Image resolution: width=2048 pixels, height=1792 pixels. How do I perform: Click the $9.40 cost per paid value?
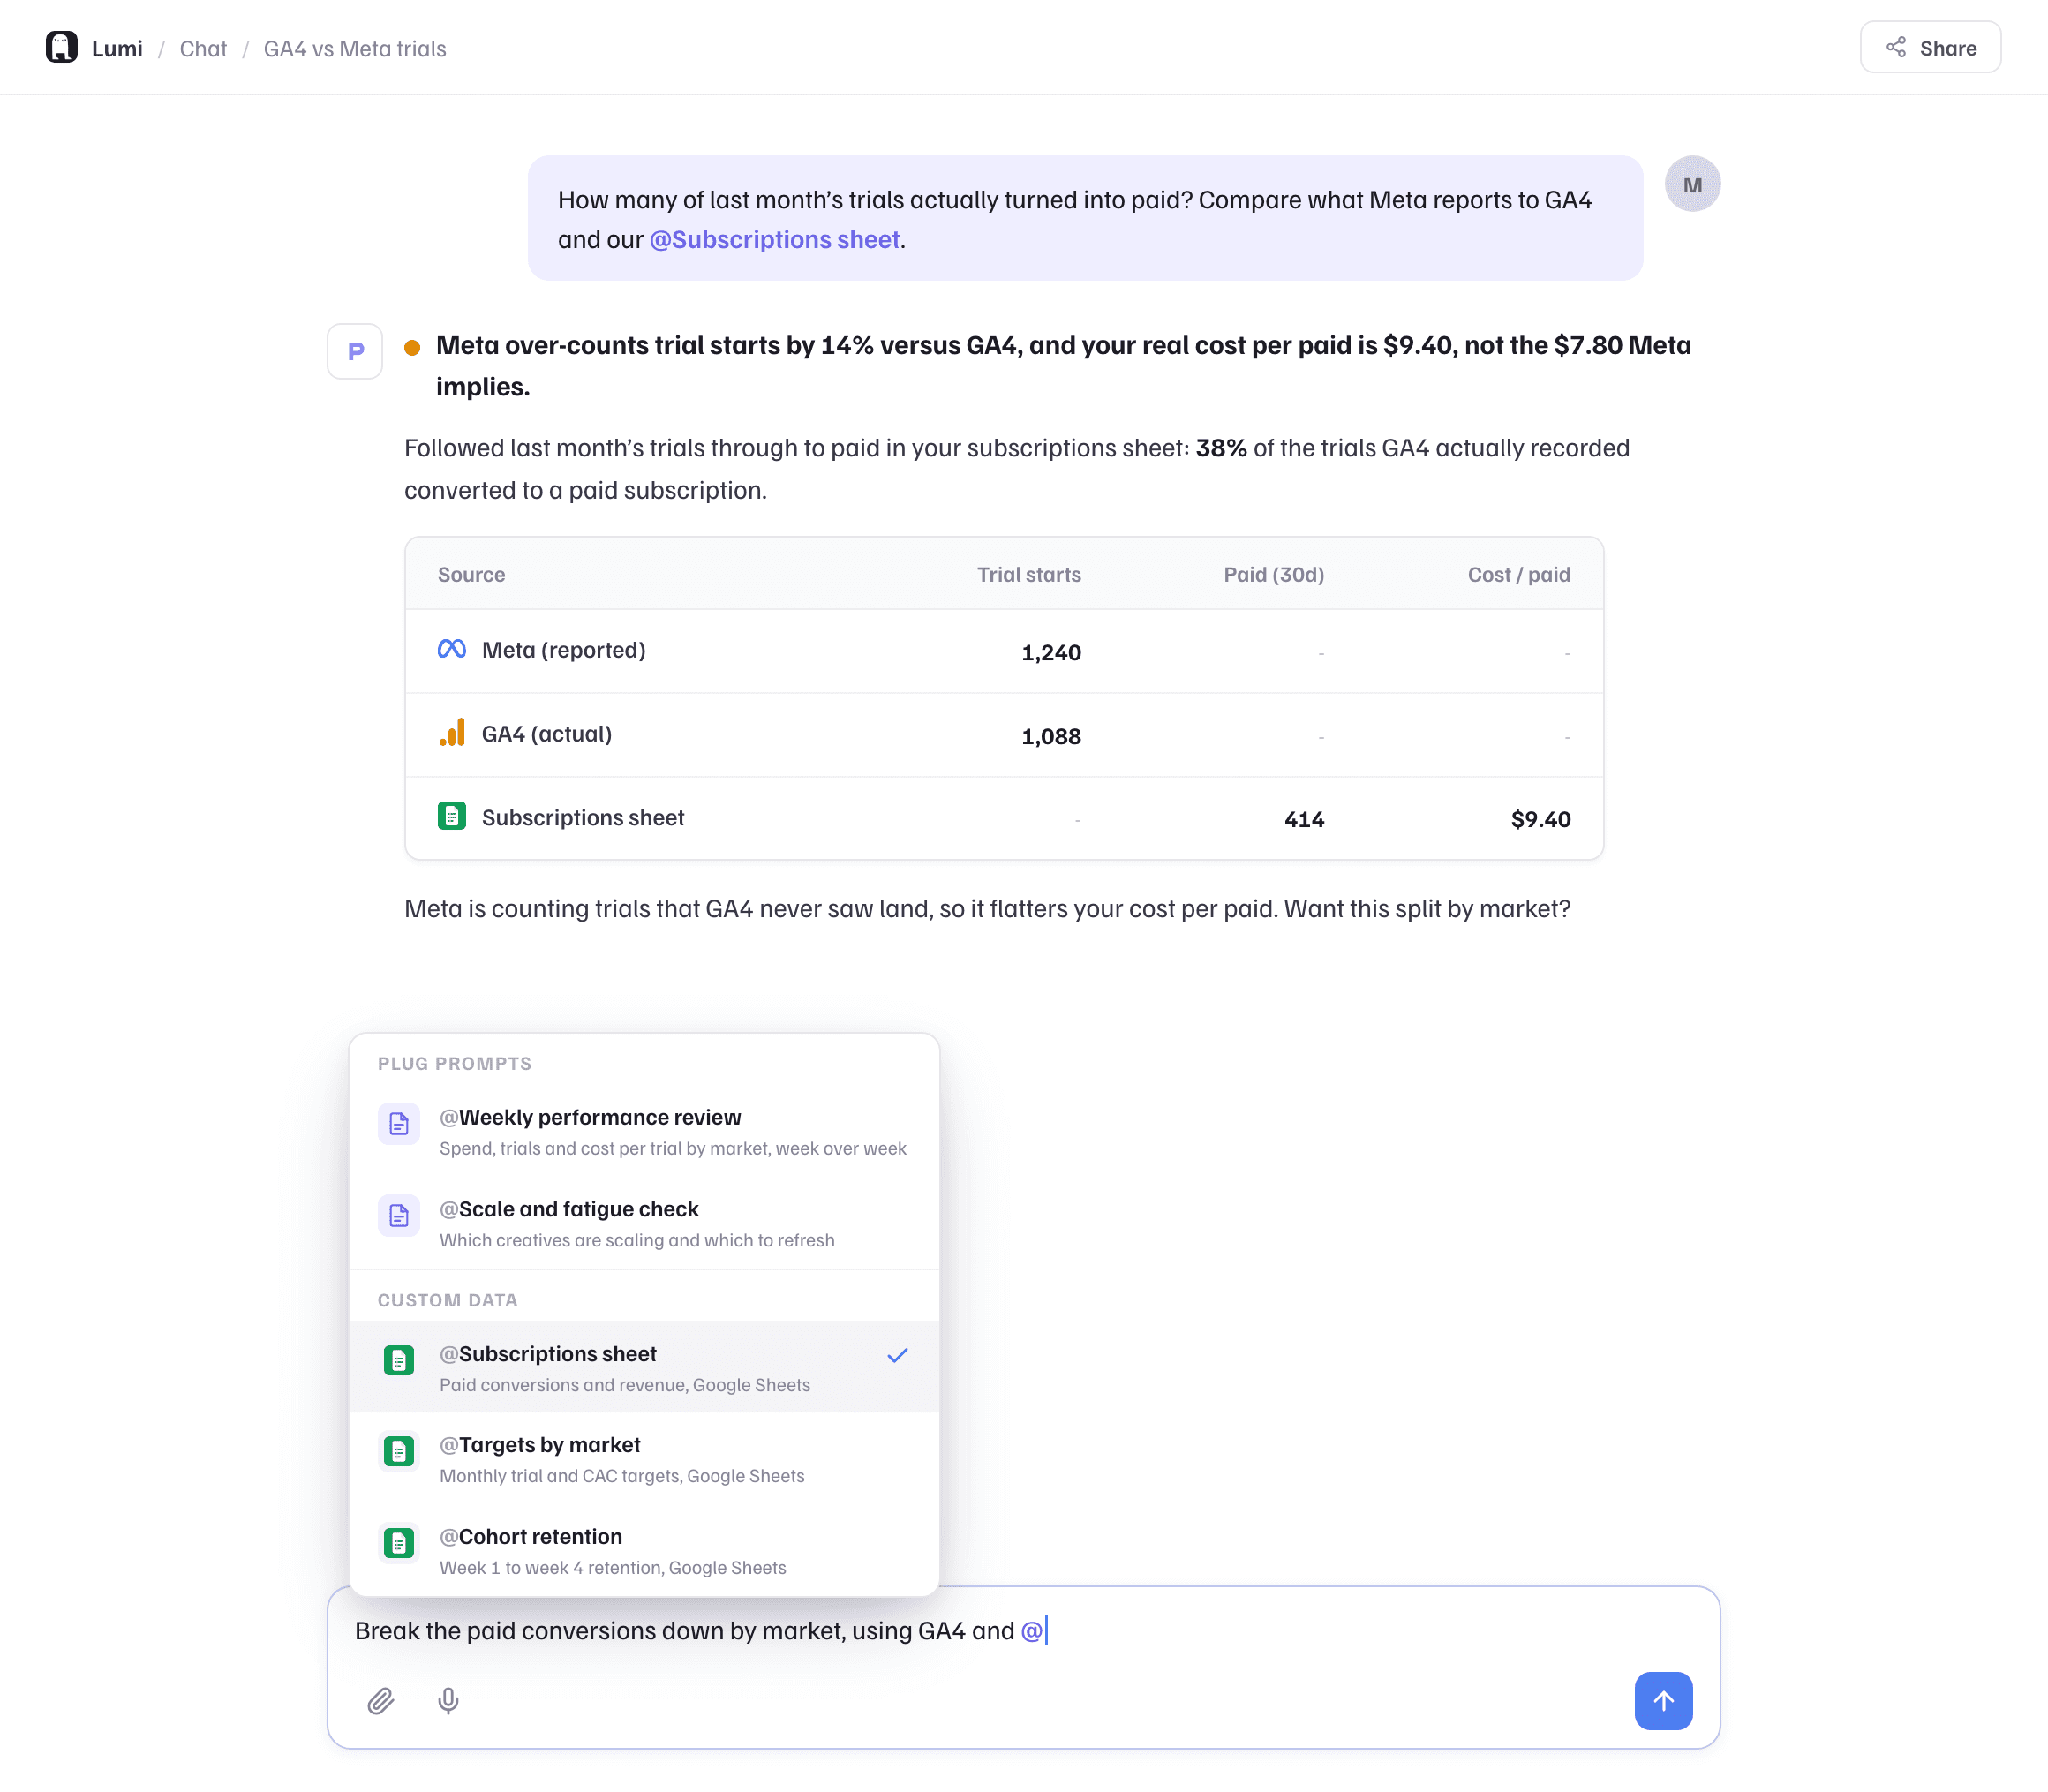point(1541,819)
